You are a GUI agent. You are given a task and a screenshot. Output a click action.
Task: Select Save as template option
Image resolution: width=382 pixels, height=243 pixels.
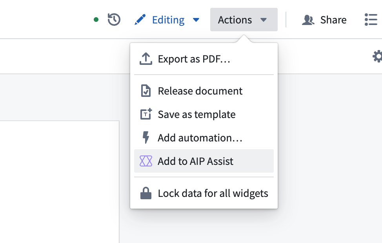(x=204, y=114)
